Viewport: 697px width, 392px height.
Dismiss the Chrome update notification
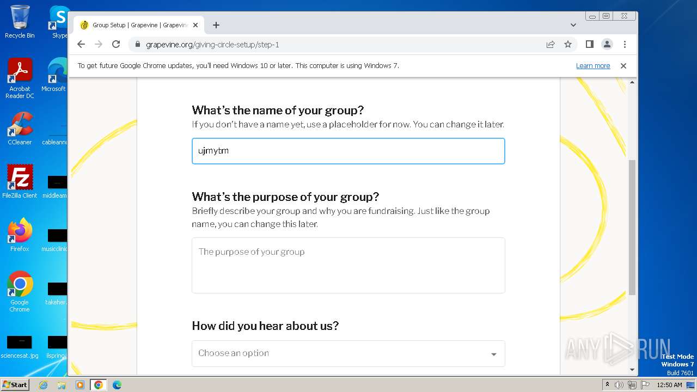(x=623, y=66)
